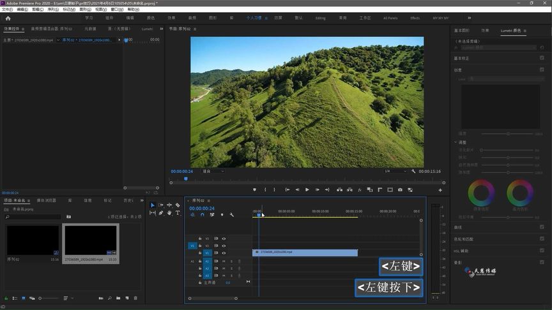Select the 27036589_1920x1080.mp4 thumbnail in project bin
This screenshot has height=310, width=552.
(90, 240)
